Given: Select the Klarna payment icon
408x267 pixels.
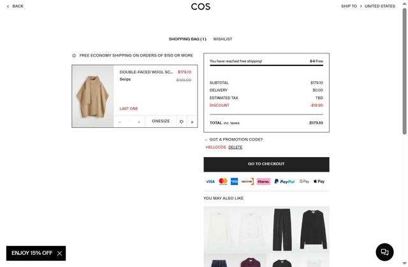Looking at the screenshot, I should tap(263, 181).
